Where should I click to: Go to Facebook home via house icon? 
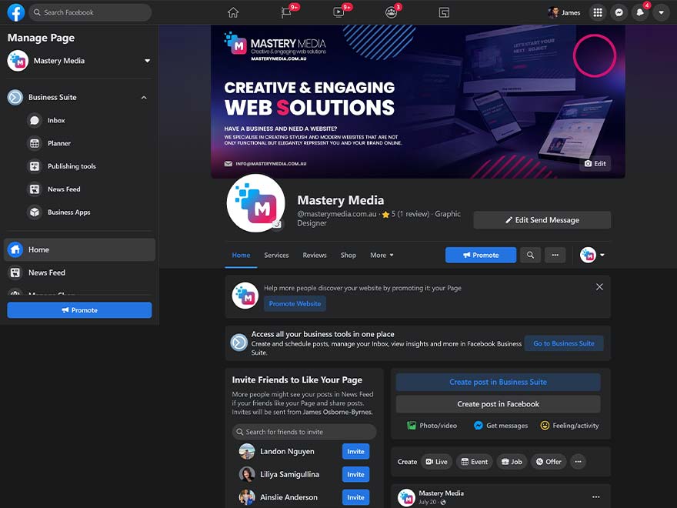(233, 12)
